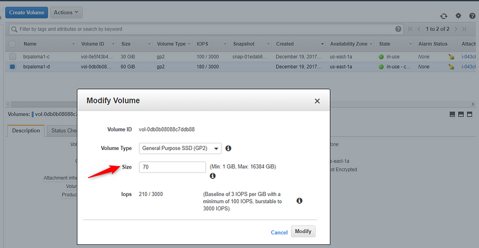Image resolution: width=479 pixels, height=248 pixels.
Task: Click the 60 GiB size cell
Action: point(128,67)
